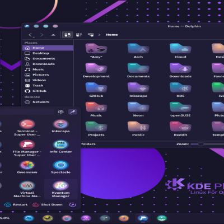This screenshot has height=224, width=224.
Task: Select the Cloud folder
Action: click(180, 51)
